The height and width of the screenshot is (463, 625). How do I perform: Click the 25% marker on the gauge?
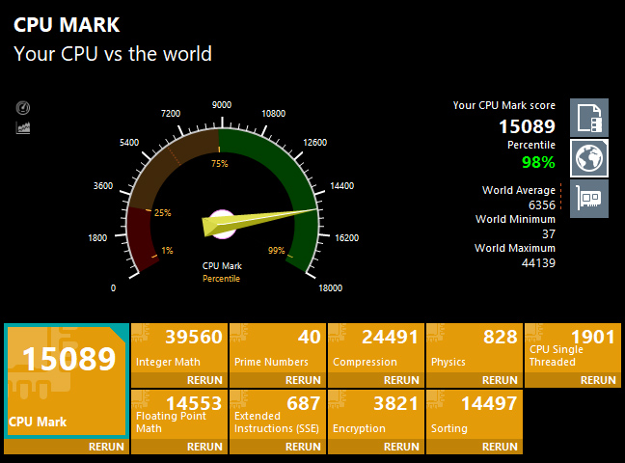(x=163, y=213)
